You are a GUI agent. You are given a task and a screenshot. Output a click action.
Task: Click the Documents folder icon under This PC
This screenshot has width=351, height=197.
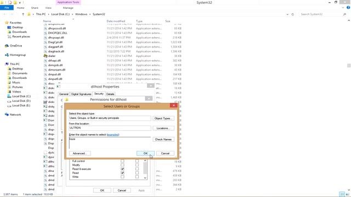9,73
